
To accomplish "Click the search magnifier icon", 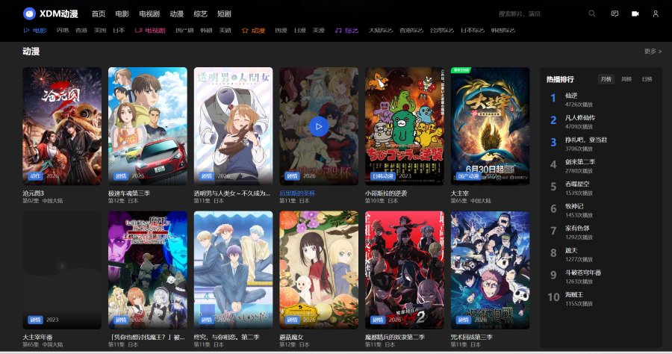I will click(x=592, y=13).
